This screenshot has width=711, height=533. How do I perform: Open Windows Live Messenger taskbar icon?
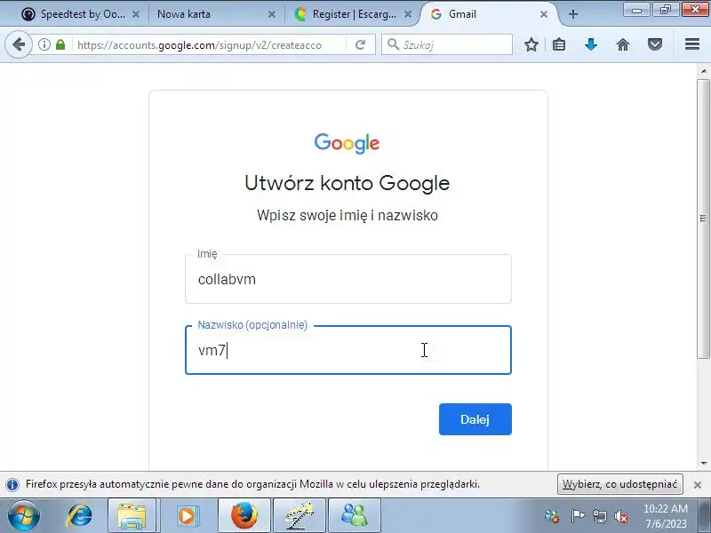tap(354, 516)
